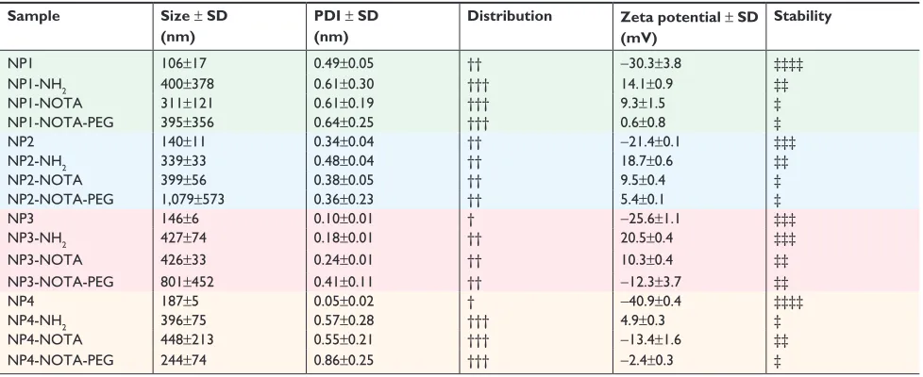Image resolution: width=923 pixels, height=377 pixels.
Task: Click the NP2-NOTA-PEG size value 1,079±573
Action: click(x=193, y=200)
